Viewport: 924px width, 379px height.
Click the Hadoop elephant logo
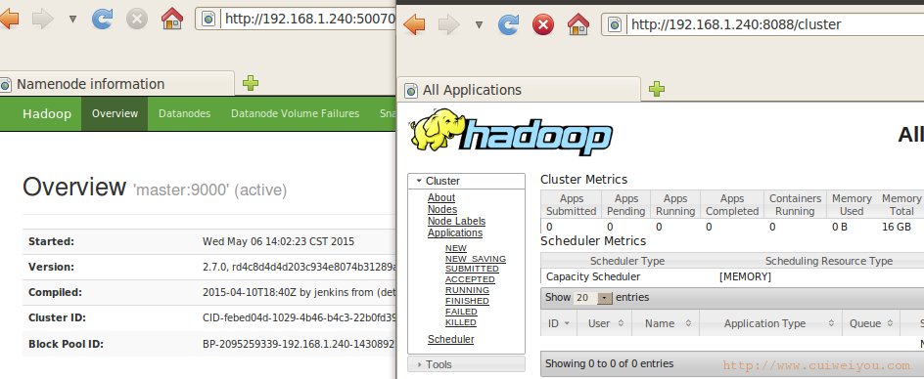click(510, 132)
